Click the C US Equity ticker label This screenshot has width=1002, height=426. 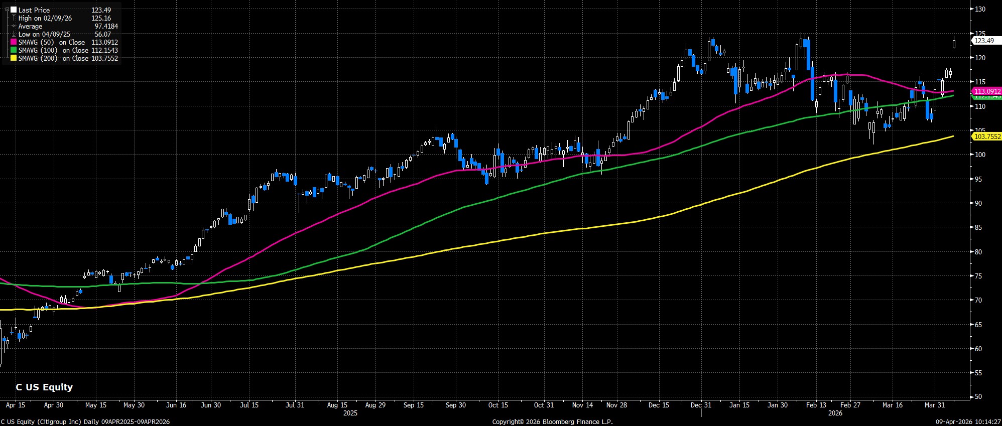[44, 387]
